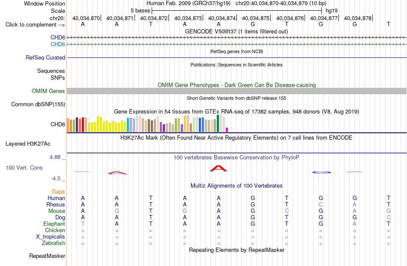The width and height of the screenshot is (407, 266).
Task: Click the Common dbSNP(155) label
Action: (x=38, y=105)
